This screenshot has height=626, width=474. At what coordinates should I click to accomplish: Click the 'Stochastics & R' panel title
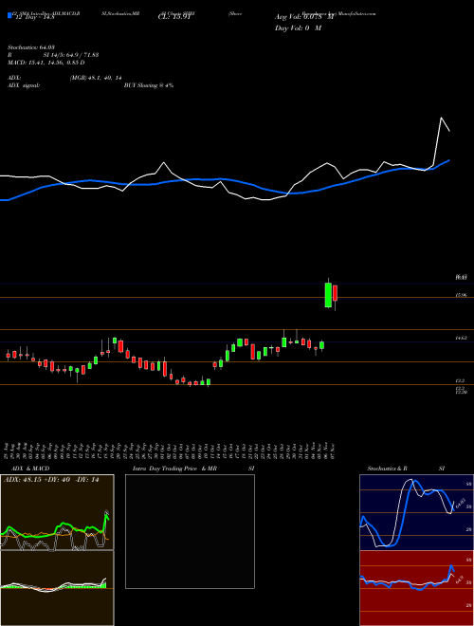(x=388, y=469)
